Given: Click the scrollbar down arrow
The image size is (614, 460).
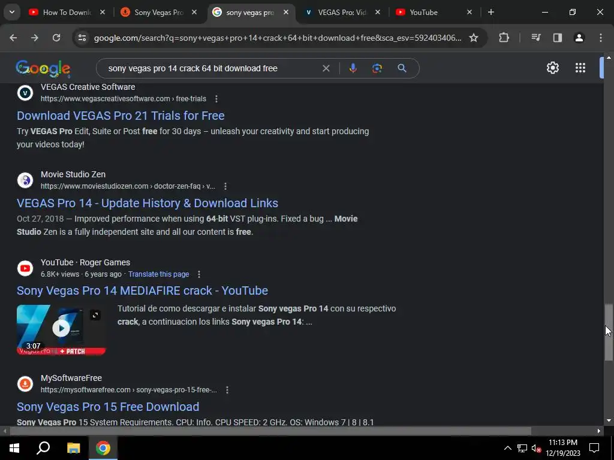Looking at the screenshot, I should (609, 420).
